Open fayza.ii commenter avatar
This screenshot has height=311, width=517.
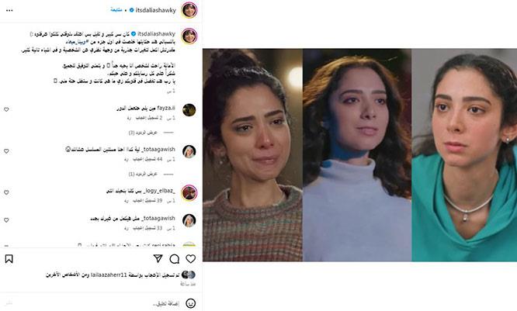(189, 110)
